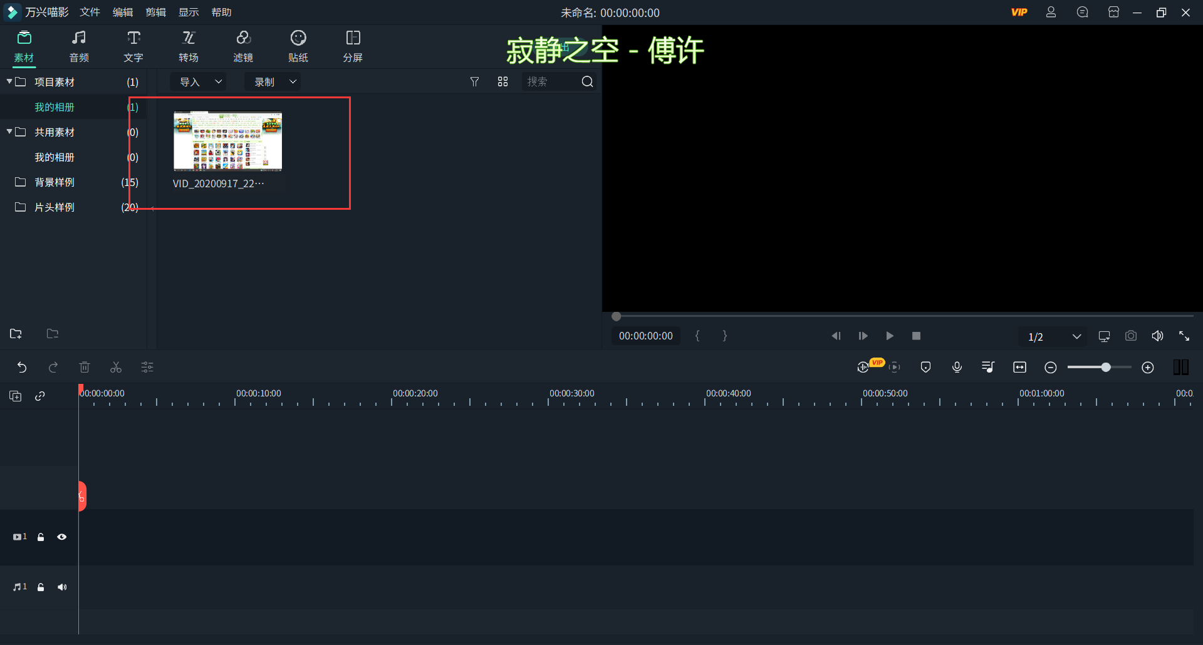Open the 1/2 playback quality dropdown
1203x645 pixels.
pyautogui.click(x=1053, y=336)
